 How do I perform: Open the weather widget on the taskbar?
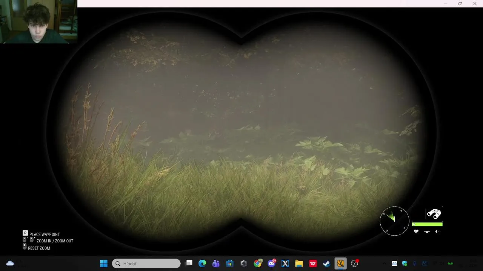pyautogui.click(x=10, y=263)
